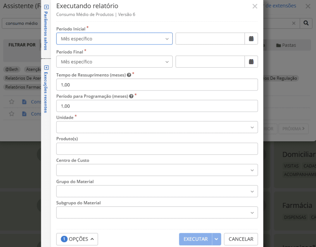Click the Cancelar button
Viewport: 316px width, 247px height.
pos(241,239)
